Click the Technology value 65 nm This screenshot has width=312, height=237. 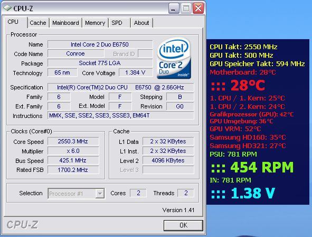[x=62, y=72]
